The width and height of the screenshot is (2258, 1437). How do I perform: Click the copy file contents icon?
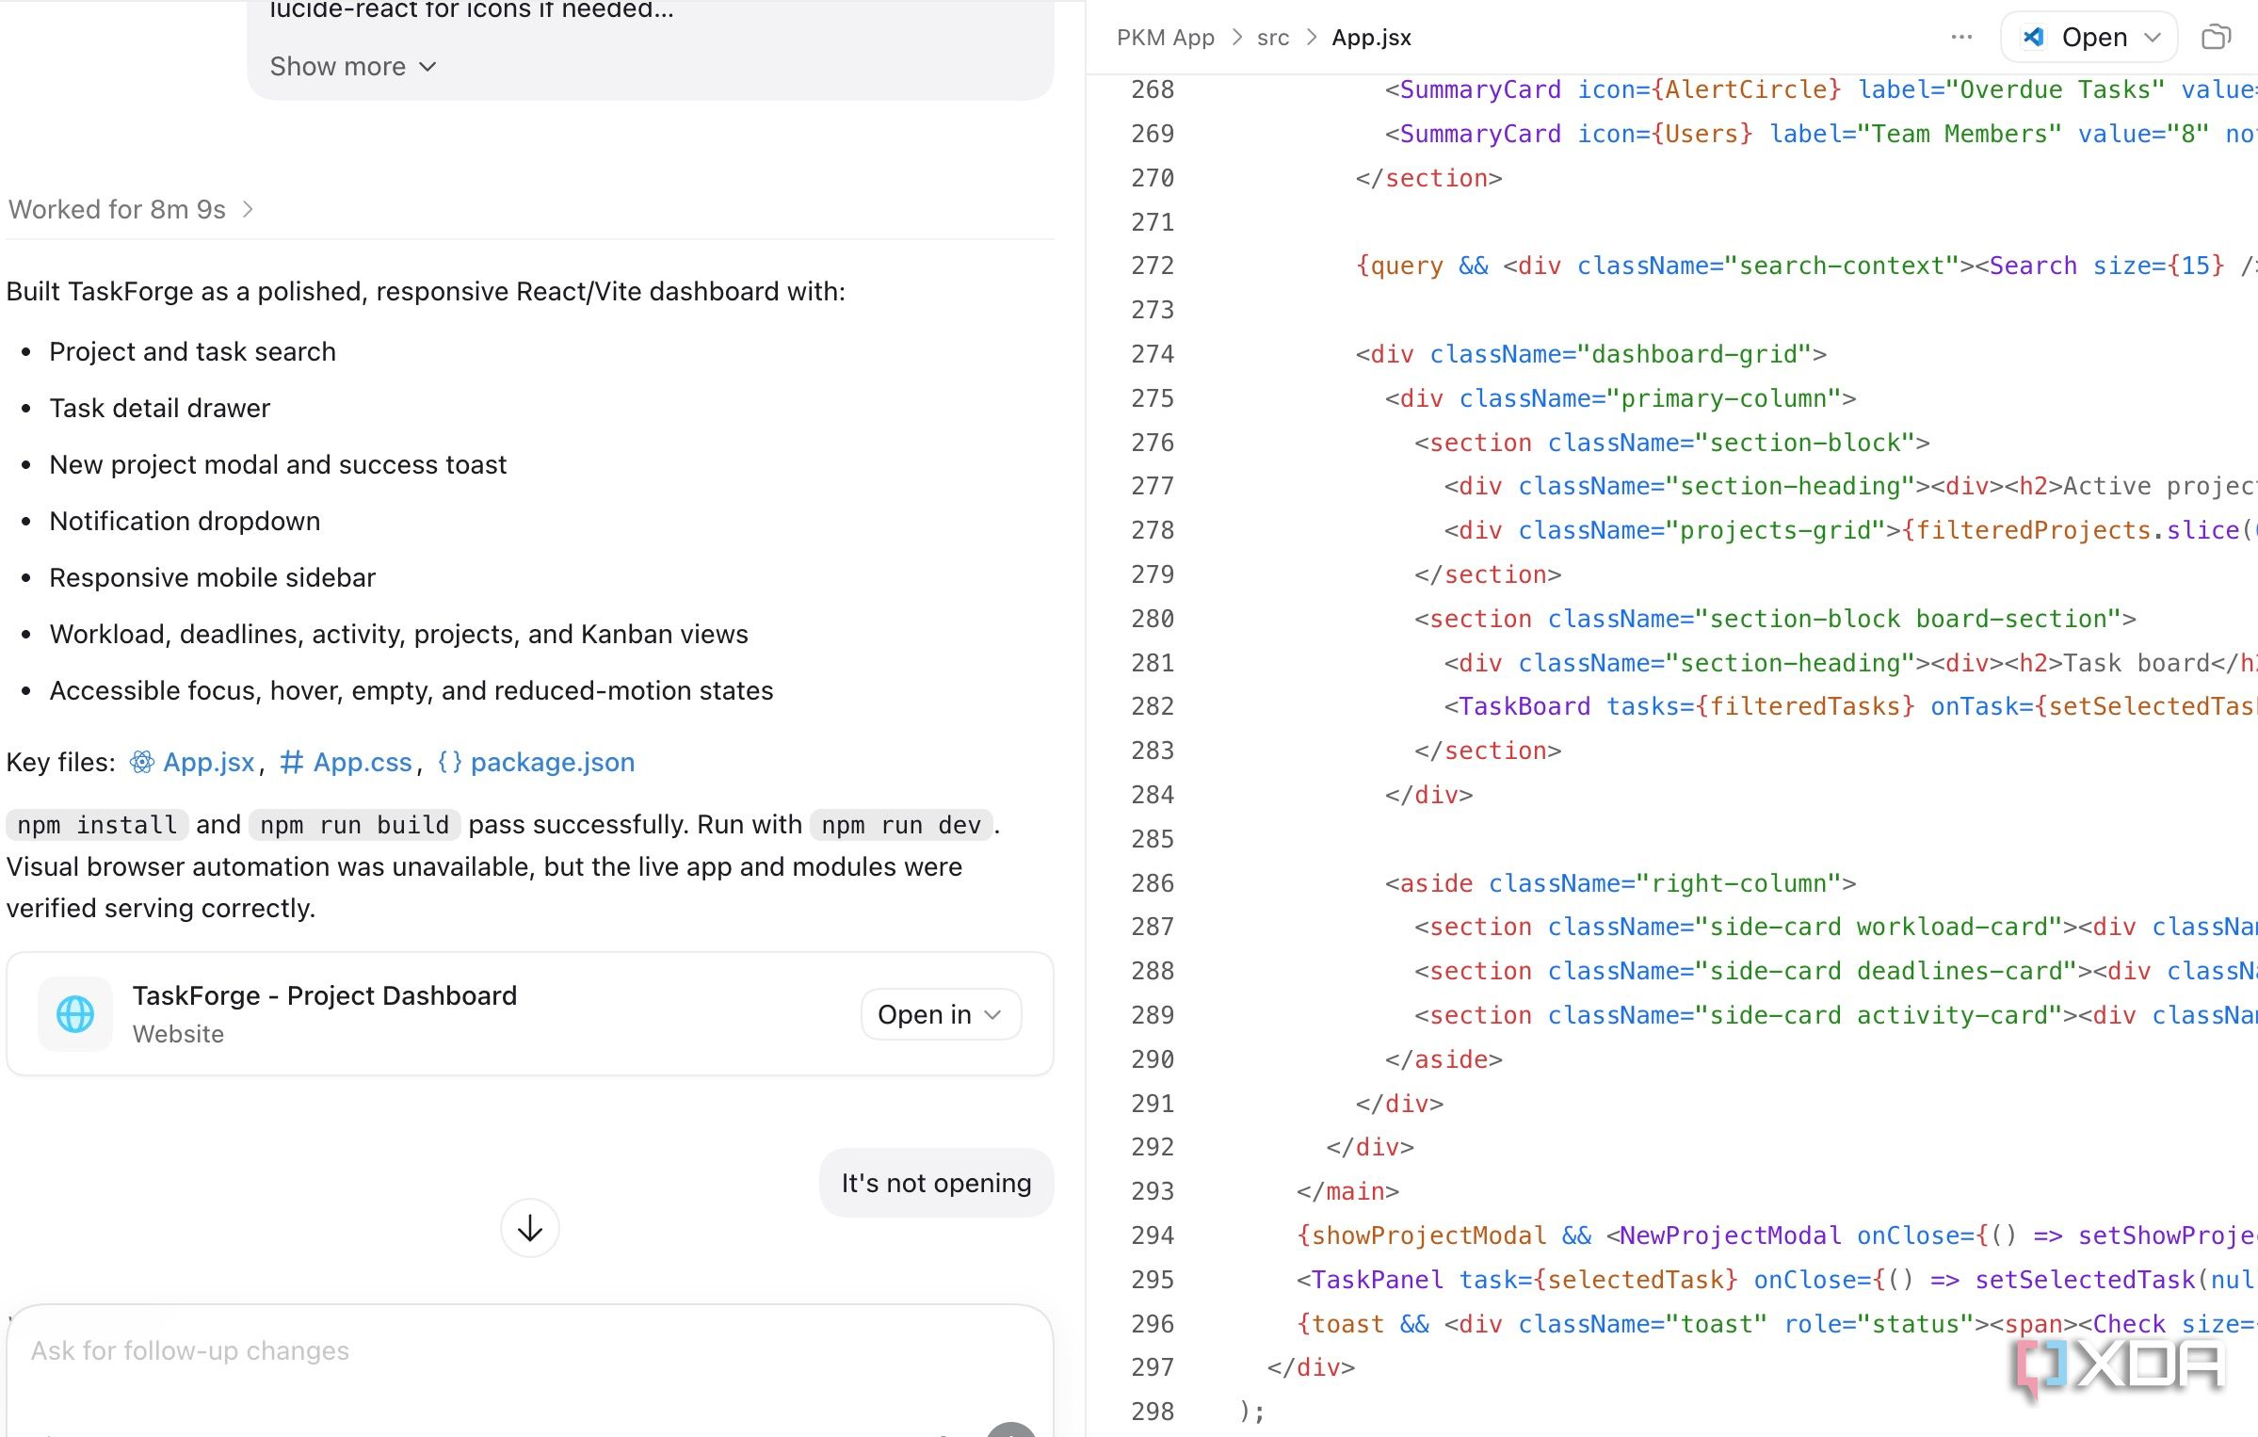(2216, 37)
